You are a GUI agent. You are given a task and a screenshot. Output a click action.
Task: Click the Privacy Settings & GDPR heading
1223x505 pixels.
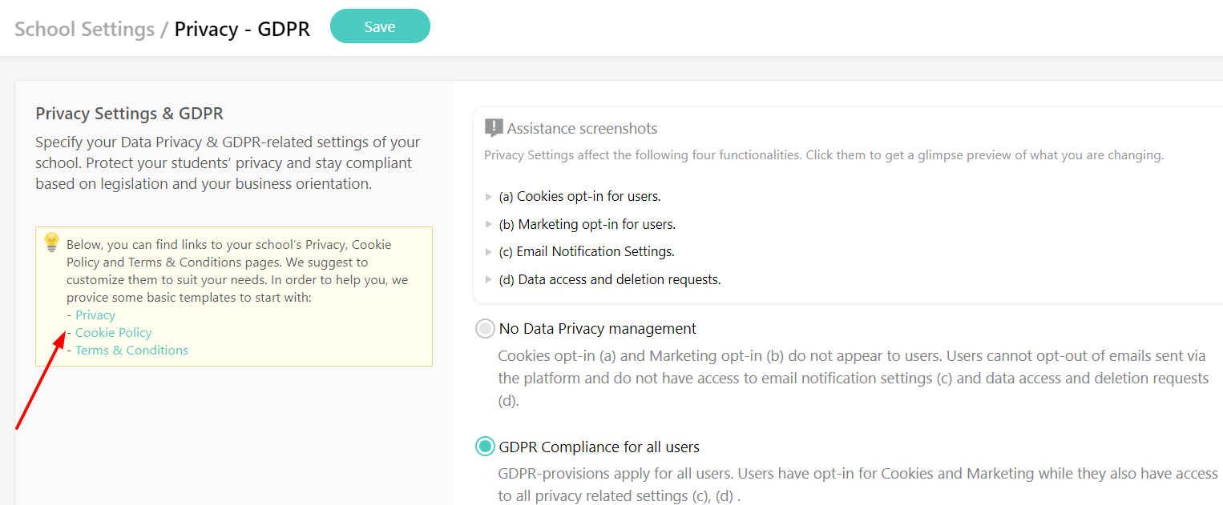(x=128, y=113)
